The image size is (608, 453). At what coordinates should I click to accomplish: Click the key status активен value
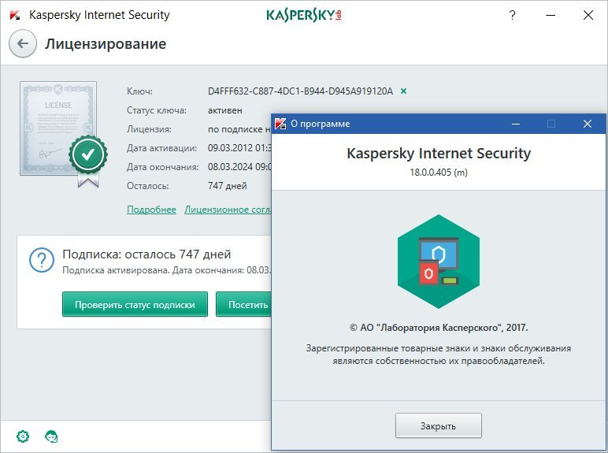(x=225, y=110)
